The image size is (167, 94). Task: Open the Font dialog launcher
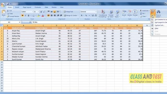(45, 19)
